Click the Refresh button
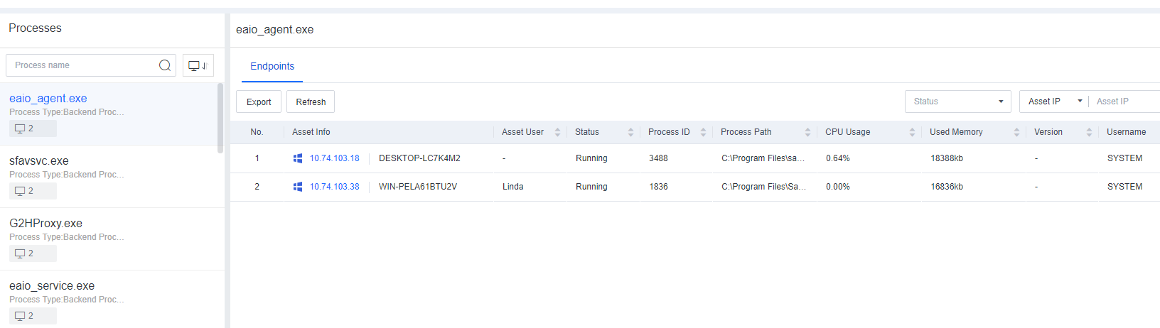Image resolution: width=1160 pixels, height=328 pixels. click(x=311, y=102)
